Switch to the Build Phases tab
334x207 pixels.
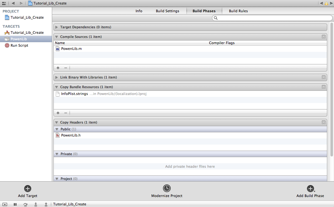204,11
